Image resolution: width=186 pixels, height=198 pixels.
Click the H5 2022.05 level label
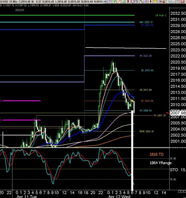[145, 56]
